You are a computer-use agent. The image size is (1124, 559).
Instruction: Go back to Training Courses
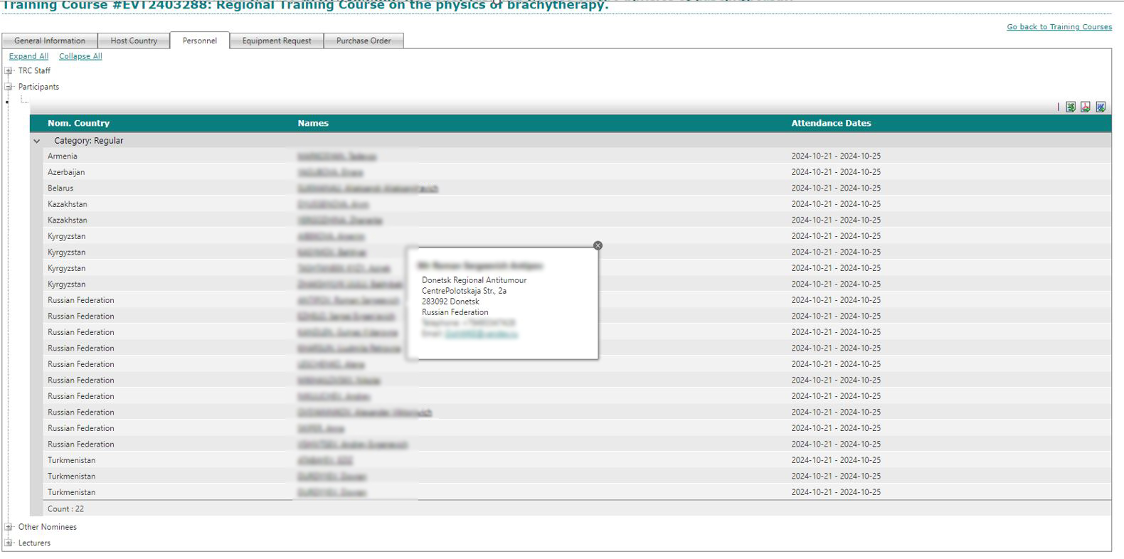[x=1059, y=27]
